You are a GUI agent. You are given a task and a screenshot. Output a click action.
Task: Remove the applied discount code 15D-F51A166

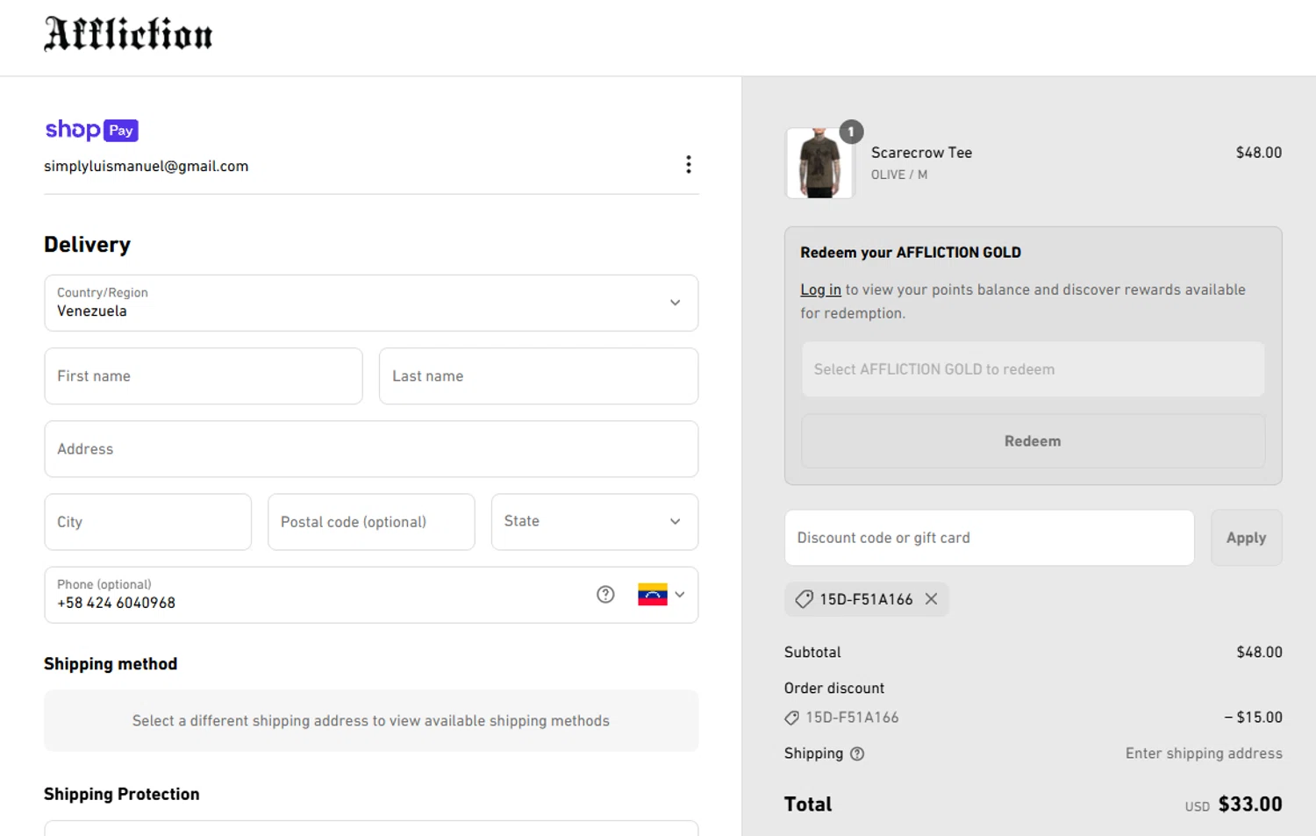click(932, 599)
